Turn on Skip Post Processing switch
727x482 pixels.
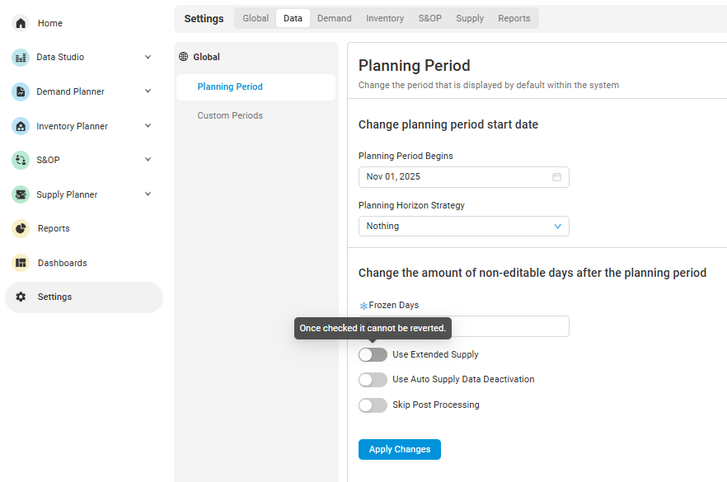coord(373,405)
